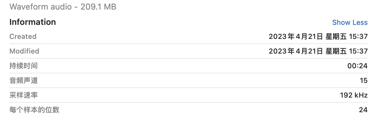
Task: Click the 15:37 time in Modified row
Action: coord(359,51)
